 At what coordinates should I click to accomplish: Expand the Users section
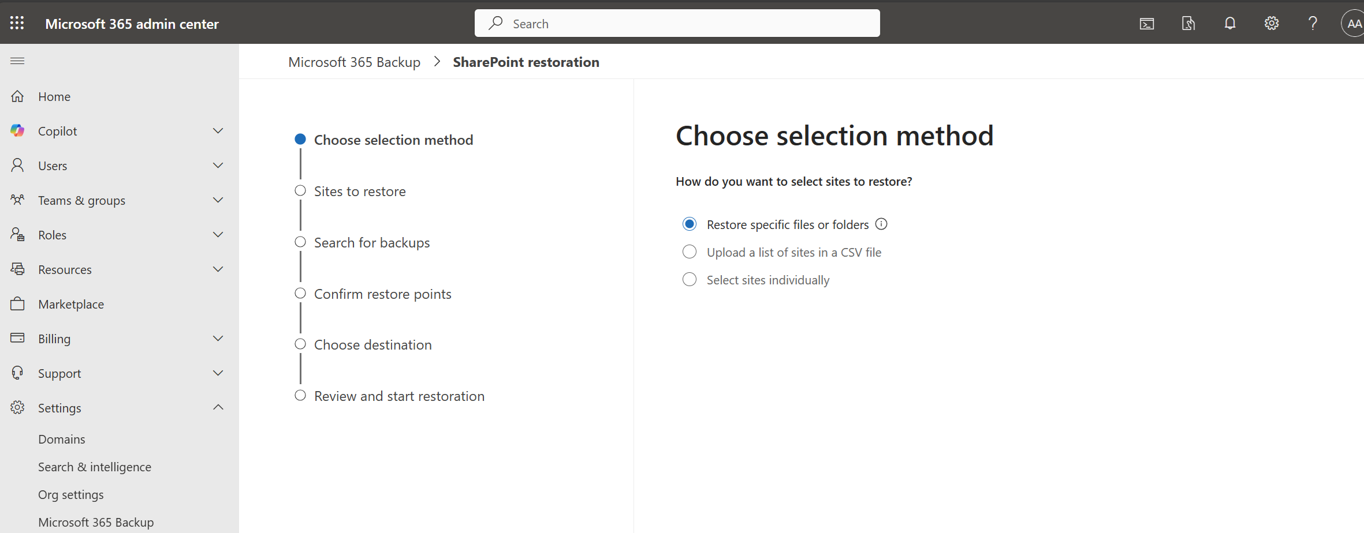coord(218,165)
